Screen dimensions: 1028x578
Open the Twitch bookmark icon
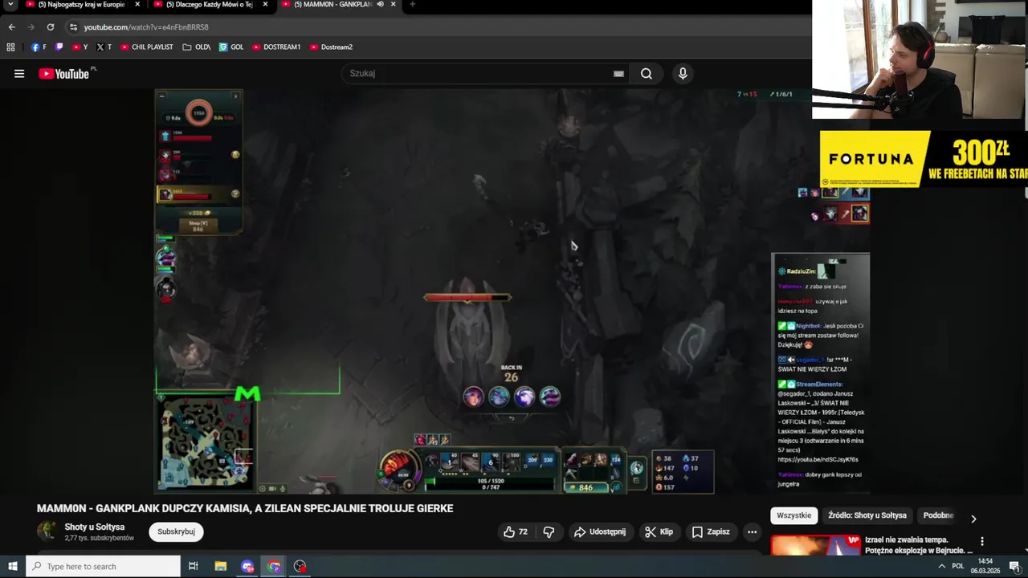point(59,47)
